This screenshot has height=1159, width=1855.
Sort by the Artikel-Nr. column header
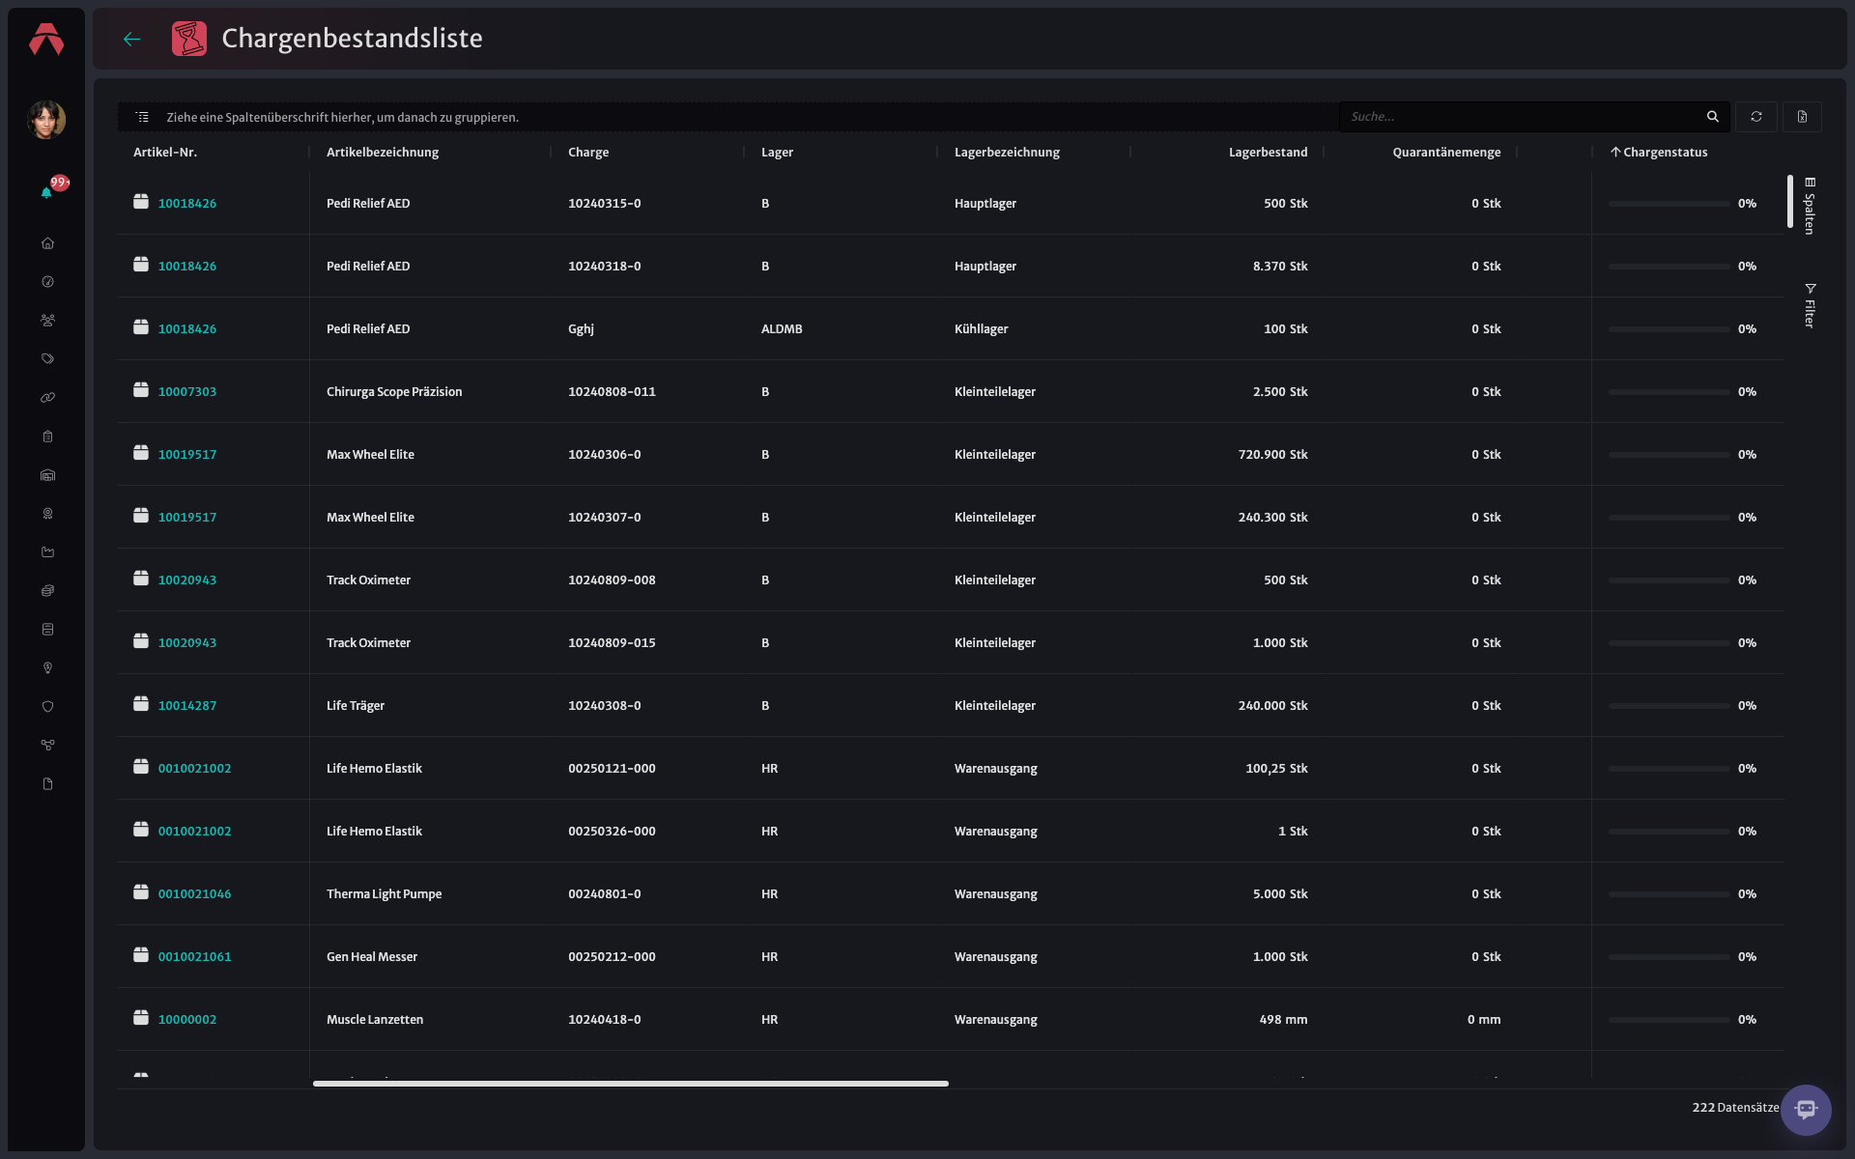[165, 153]
